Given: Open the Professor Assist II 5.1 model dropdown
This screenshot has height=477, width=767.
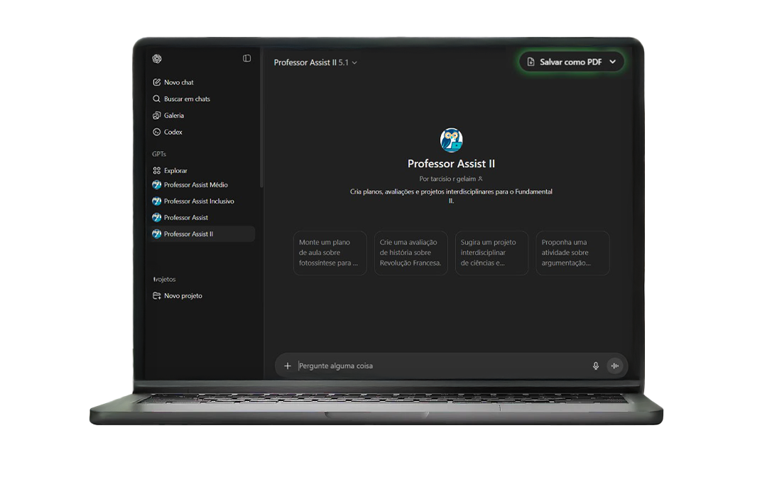Looking at the screenshot, I should click(x=315, y=62).
